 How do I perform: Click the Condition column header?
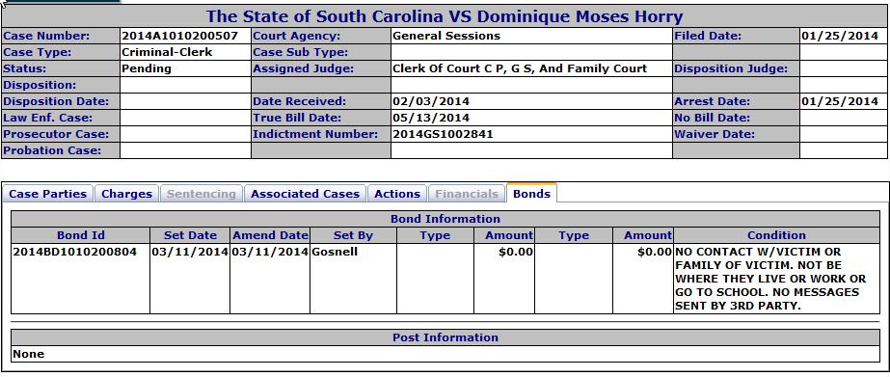[776, 235]
